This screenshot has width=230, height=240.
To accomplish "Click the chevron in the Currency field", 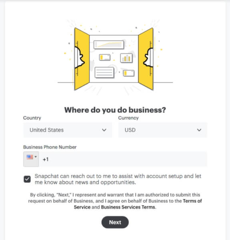I will [199, 130].
